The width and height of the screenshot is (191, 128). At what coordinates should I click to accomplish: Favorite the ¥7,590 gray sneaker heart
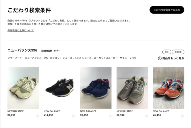pyautogui.click(x=147, y=116)
